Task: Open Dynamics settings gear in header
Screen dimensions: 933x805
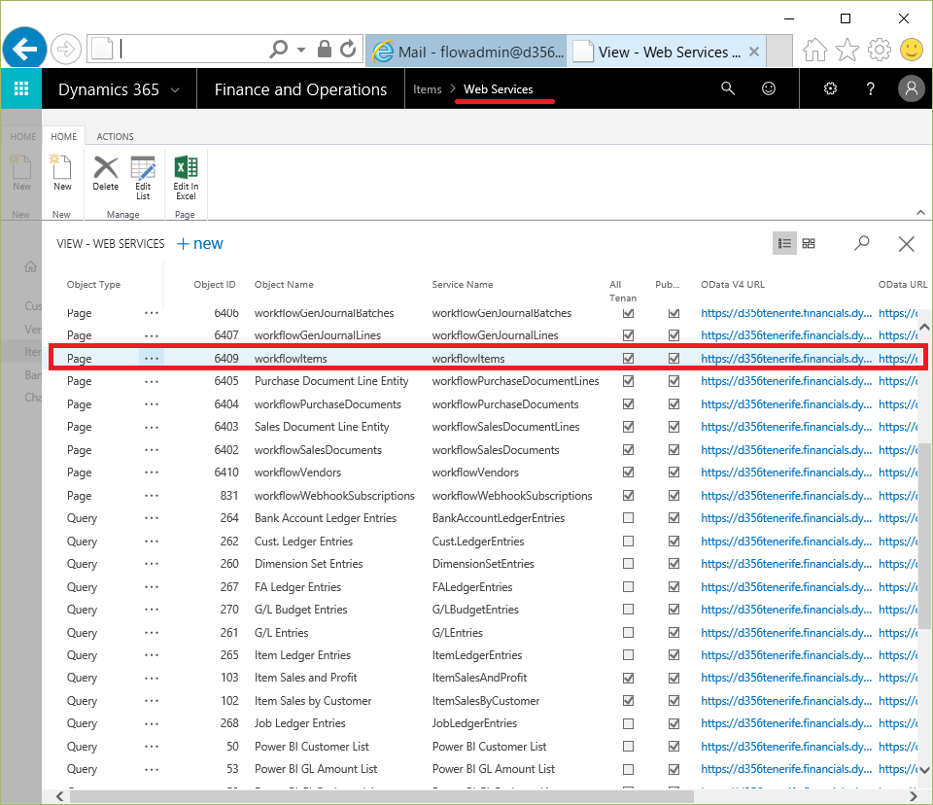Action: point(830,88)
